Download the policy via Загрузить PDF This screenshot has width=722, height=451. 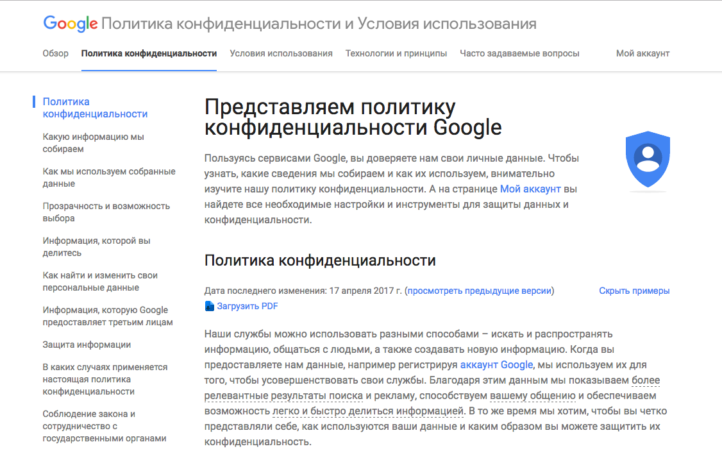pos(248,306)
